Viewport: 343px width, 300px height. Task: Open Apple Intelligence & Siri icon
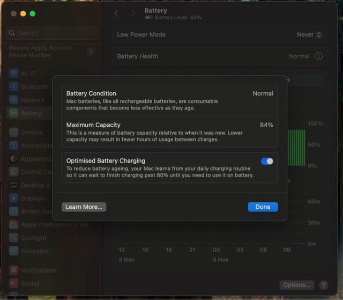pos(13,225)
